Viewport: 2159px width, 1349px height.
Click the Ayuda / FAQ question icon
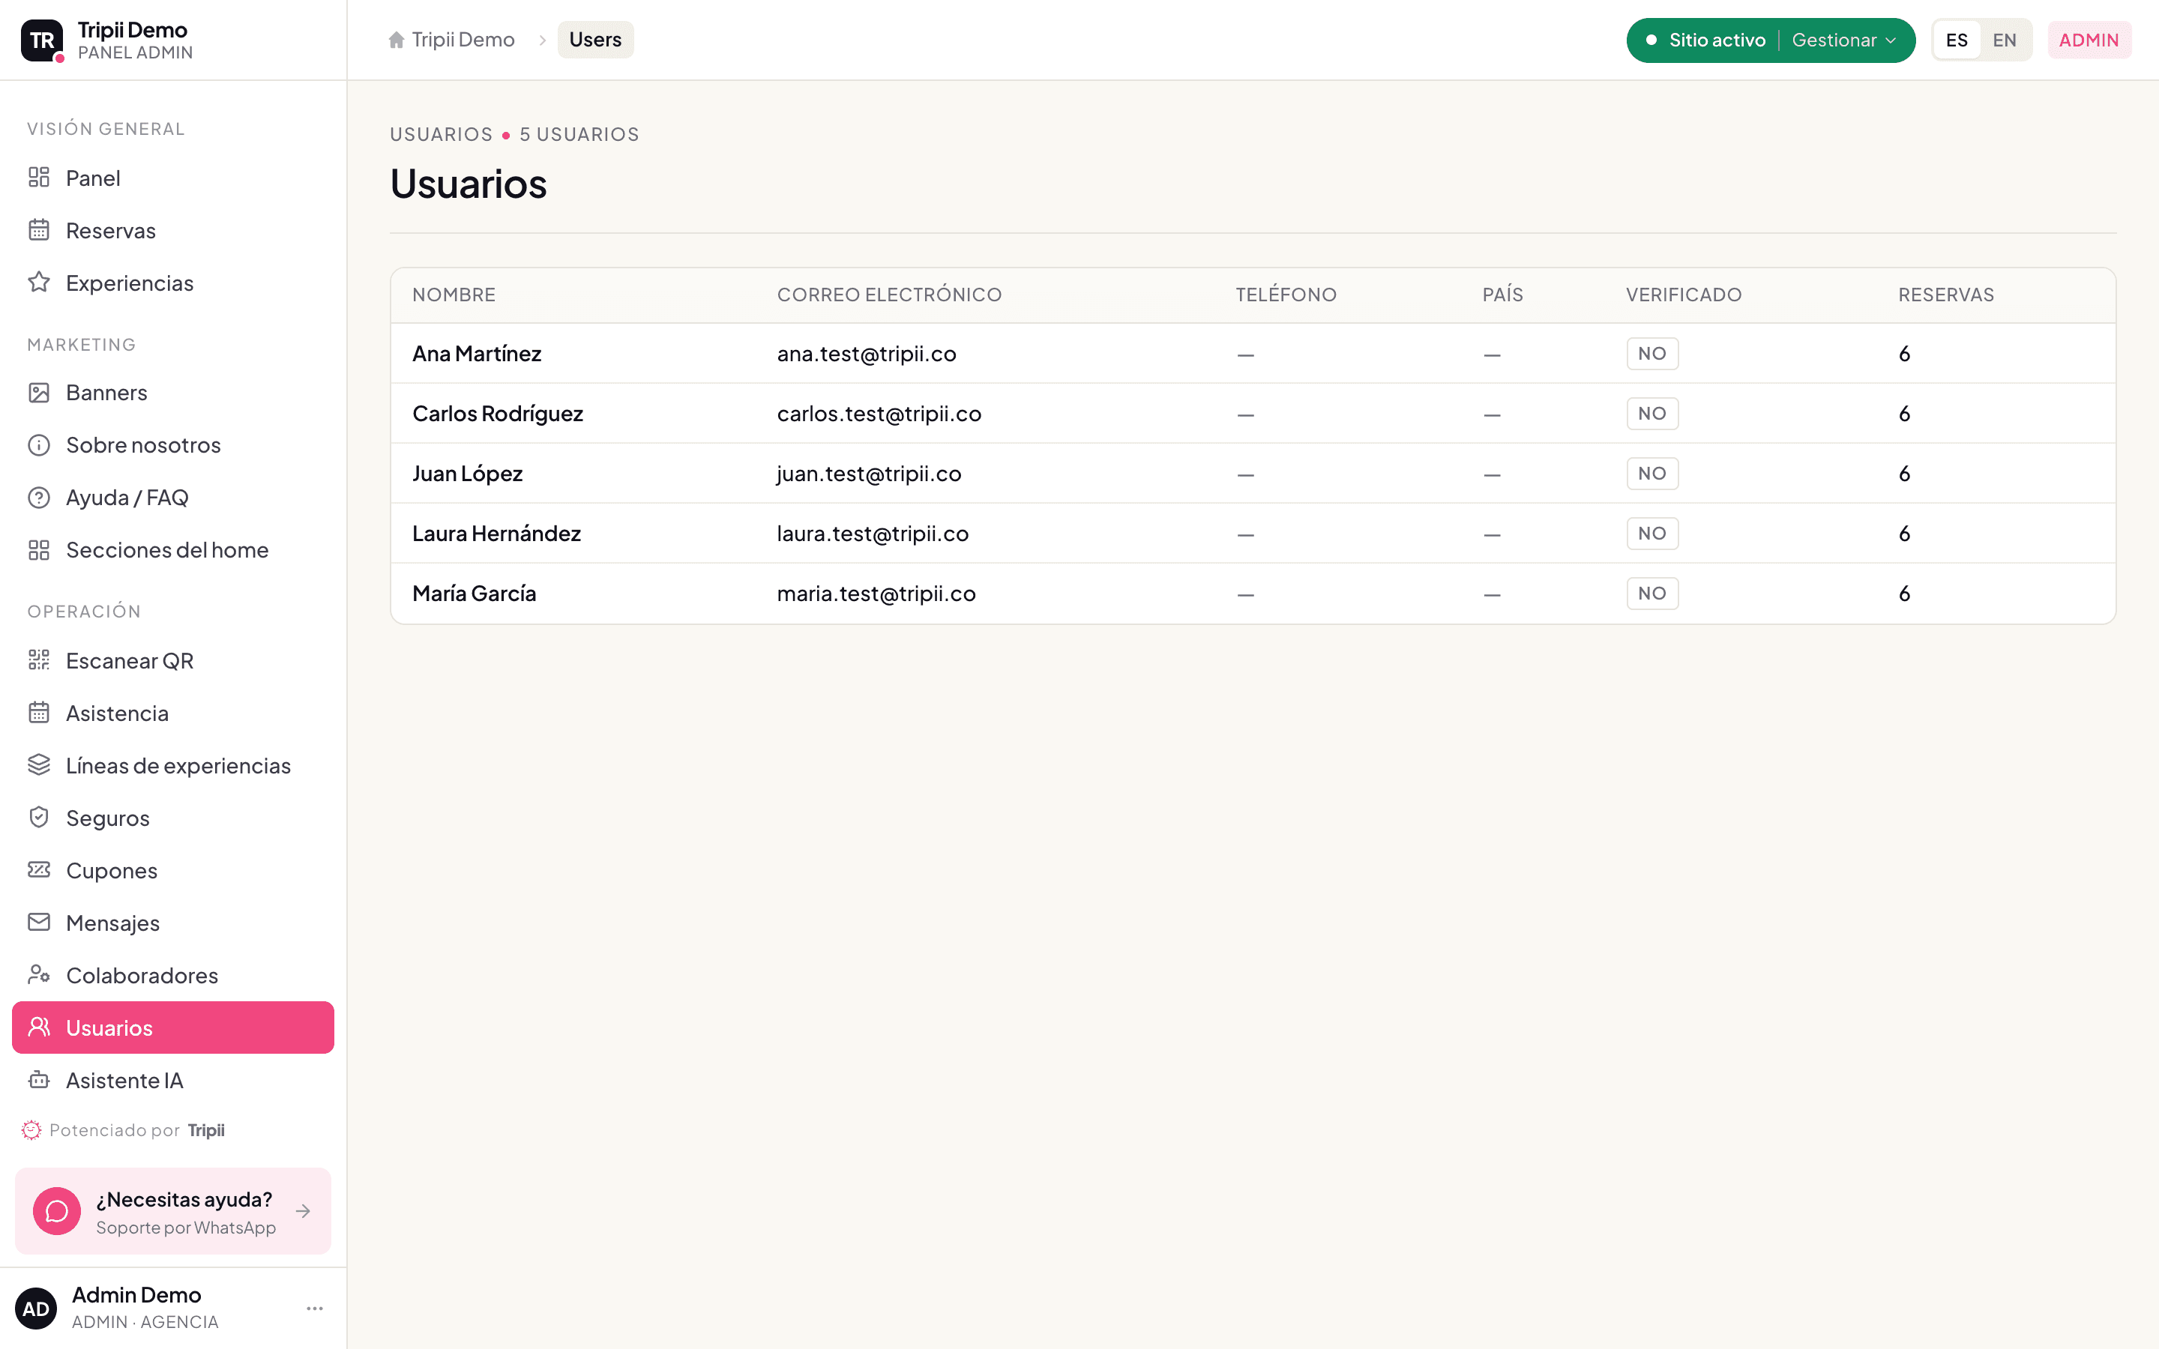(x=38, y=497)
